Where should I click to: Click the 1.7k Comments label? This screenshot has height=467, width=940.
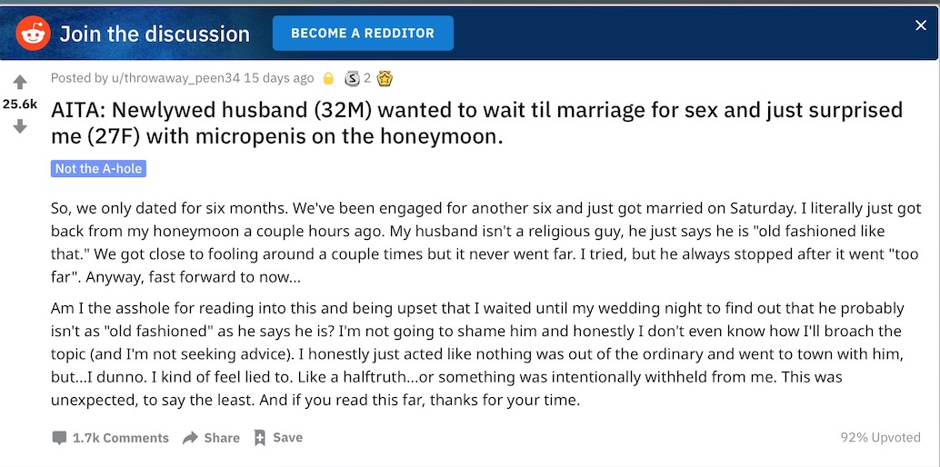(x=121, y=438)
